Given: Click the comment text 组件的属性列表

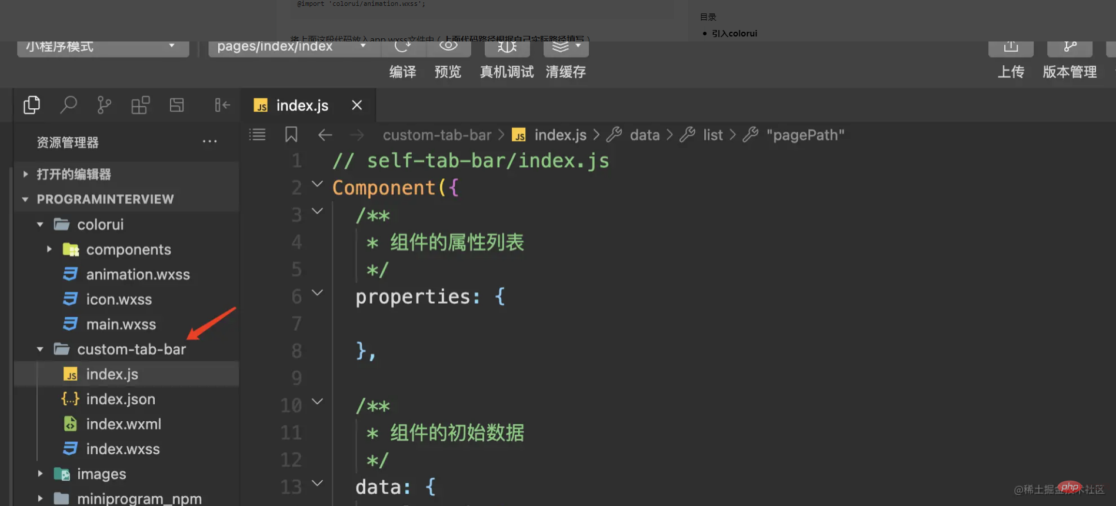Looking at the screenshot, I should [457, 242].
